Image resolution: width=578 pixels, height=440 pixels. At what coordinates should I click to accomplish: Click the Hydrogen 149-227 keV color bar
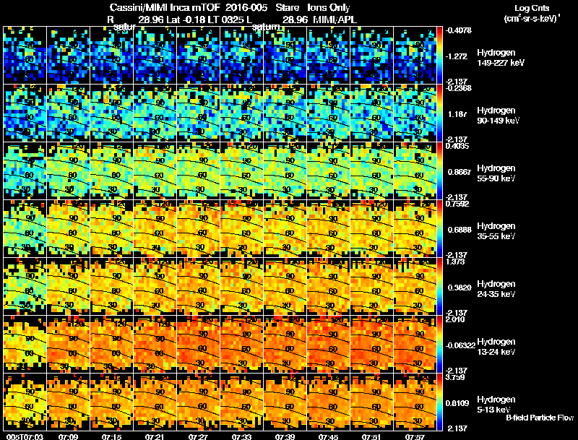tap(439, 56)
